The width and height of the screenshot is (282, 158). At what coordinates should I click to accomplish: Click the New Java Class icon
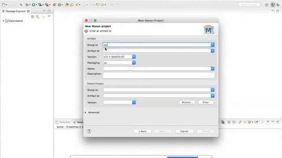59,5
